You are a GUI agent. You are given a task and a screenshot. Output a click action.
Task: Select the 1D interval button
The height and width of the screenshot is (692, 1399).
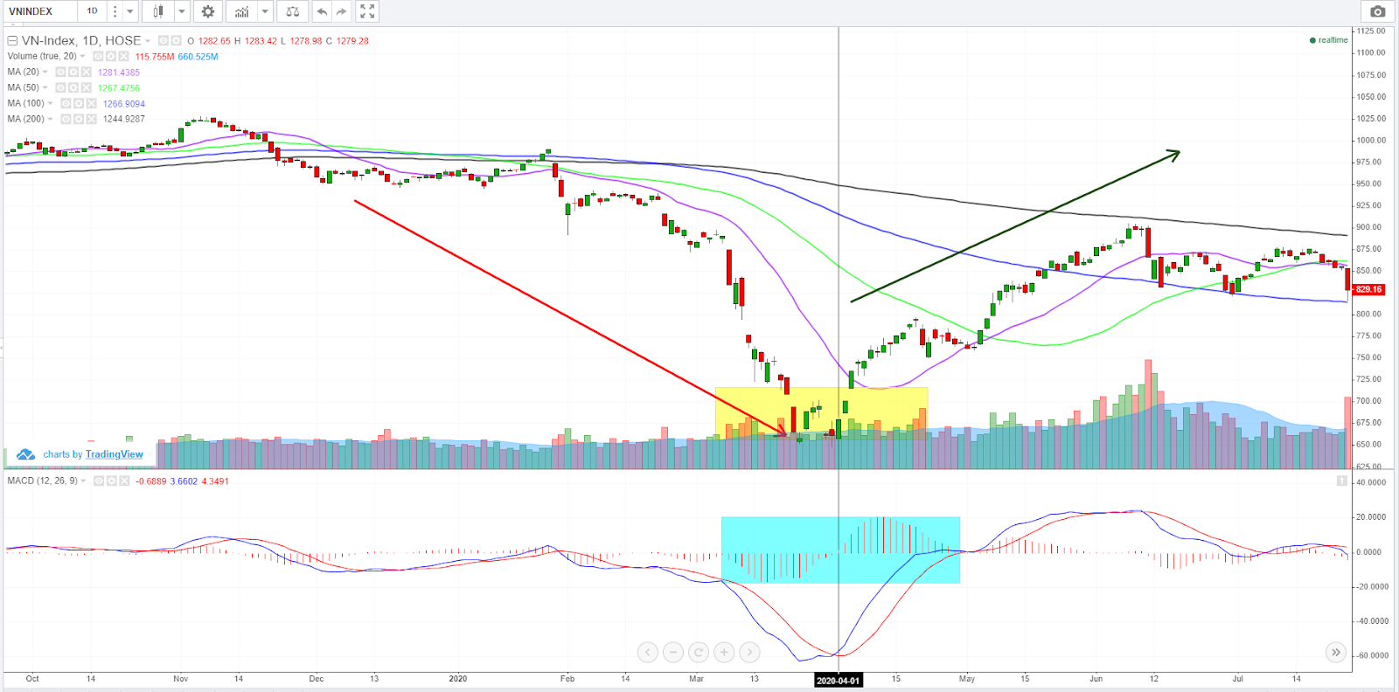92,11
